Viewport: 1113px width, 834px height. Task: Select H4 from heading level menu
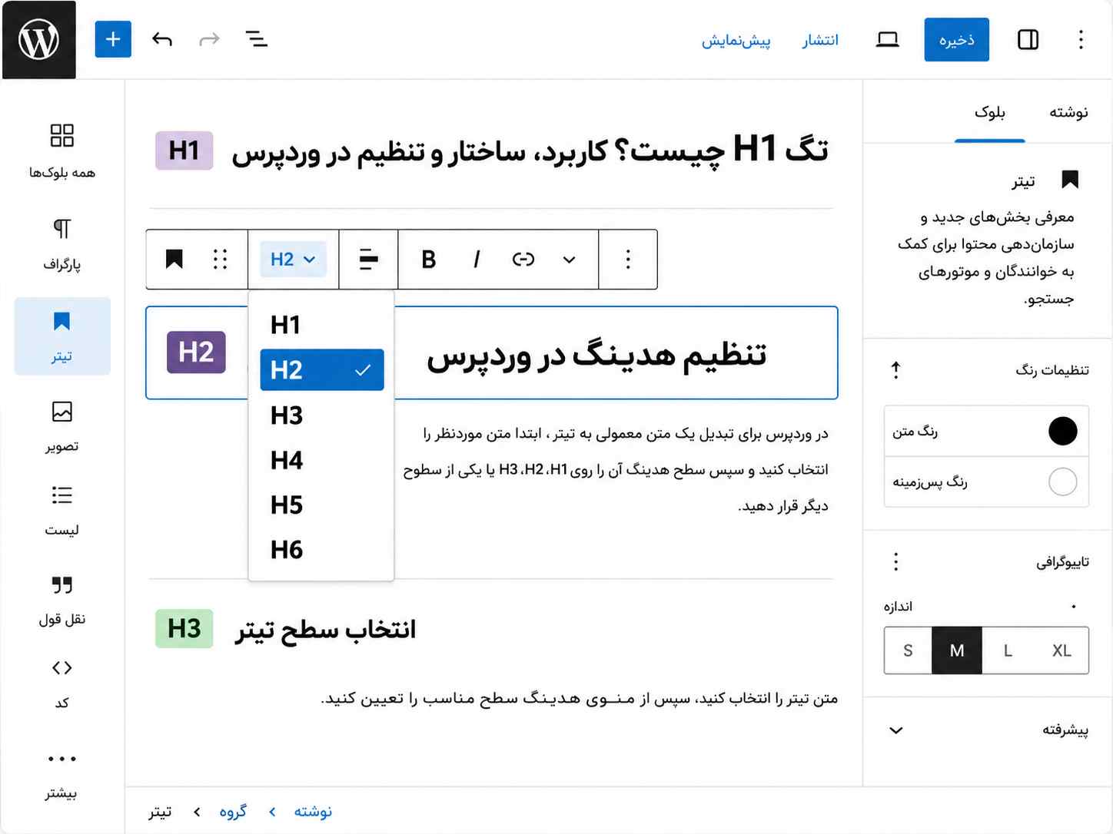(321, 460)
